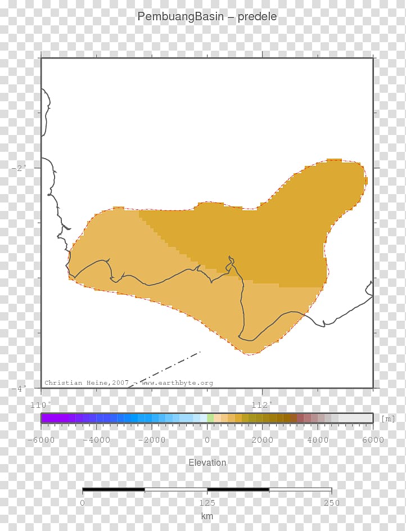Click the '-2000' colorbar value

point(152,440)
